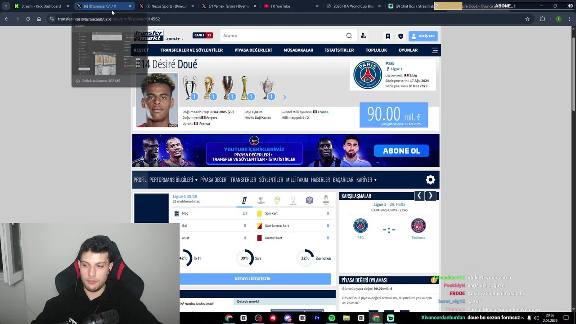Expand the KARİYER dropdown

point(366,180)
